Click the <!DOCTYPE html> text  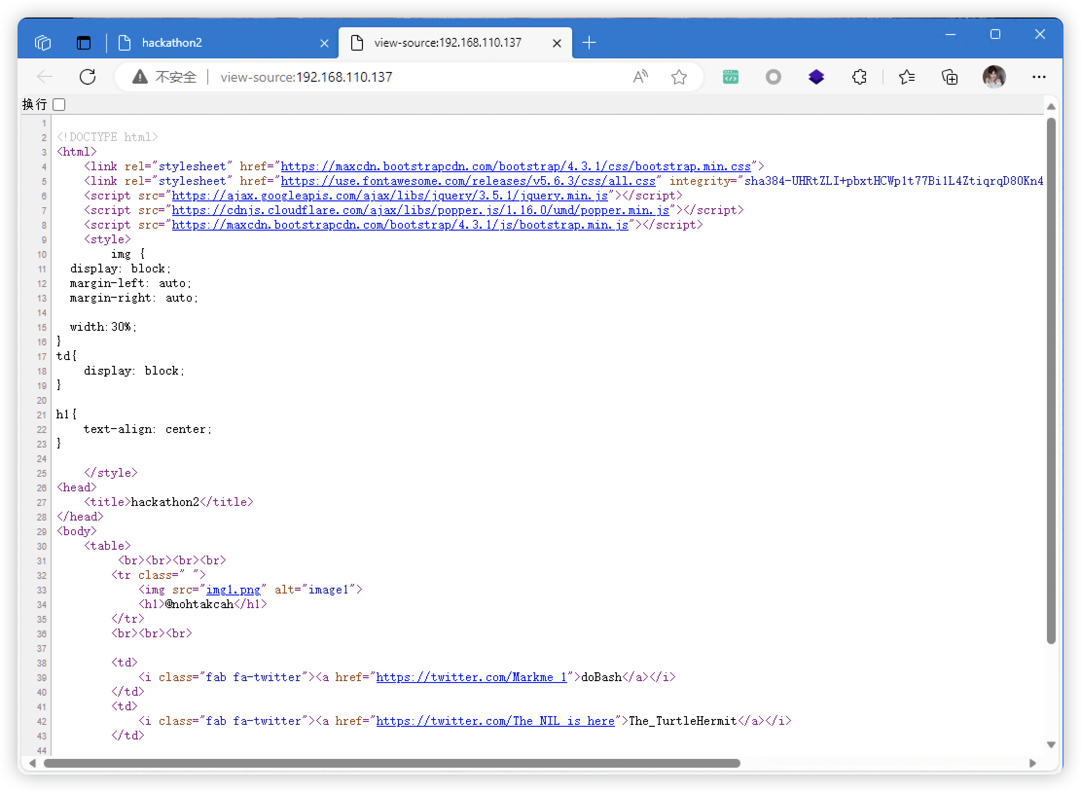pos(107,137)
